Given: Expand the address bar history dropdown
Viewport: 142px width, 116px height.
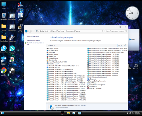Looking at the screenshot, I should click(x=99, y=31).
